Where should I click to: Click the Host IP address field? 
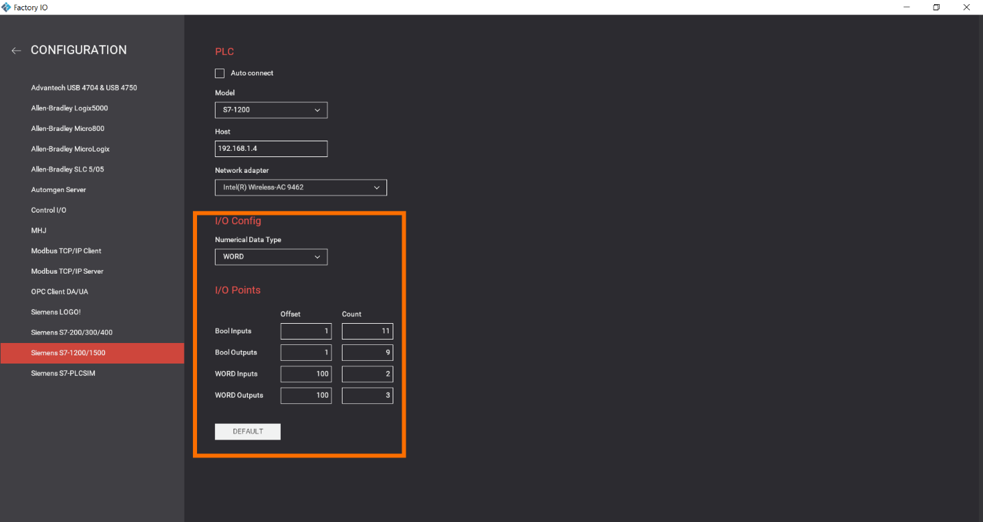[x=271, y=148]
